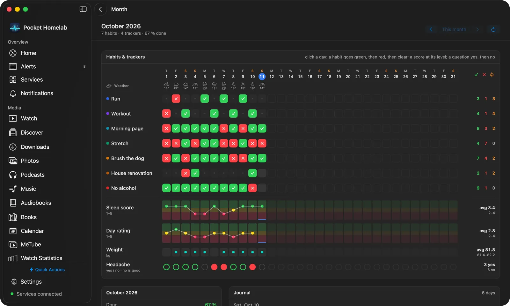Toggle No alcohol for October 10

point(252,188)
